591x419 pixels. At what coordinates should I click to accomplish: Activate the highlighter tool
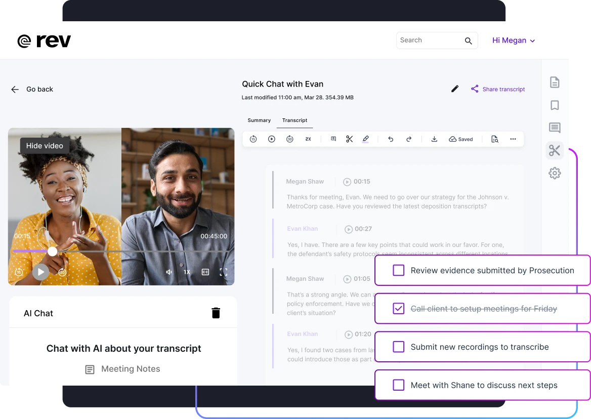coord(366,139)
